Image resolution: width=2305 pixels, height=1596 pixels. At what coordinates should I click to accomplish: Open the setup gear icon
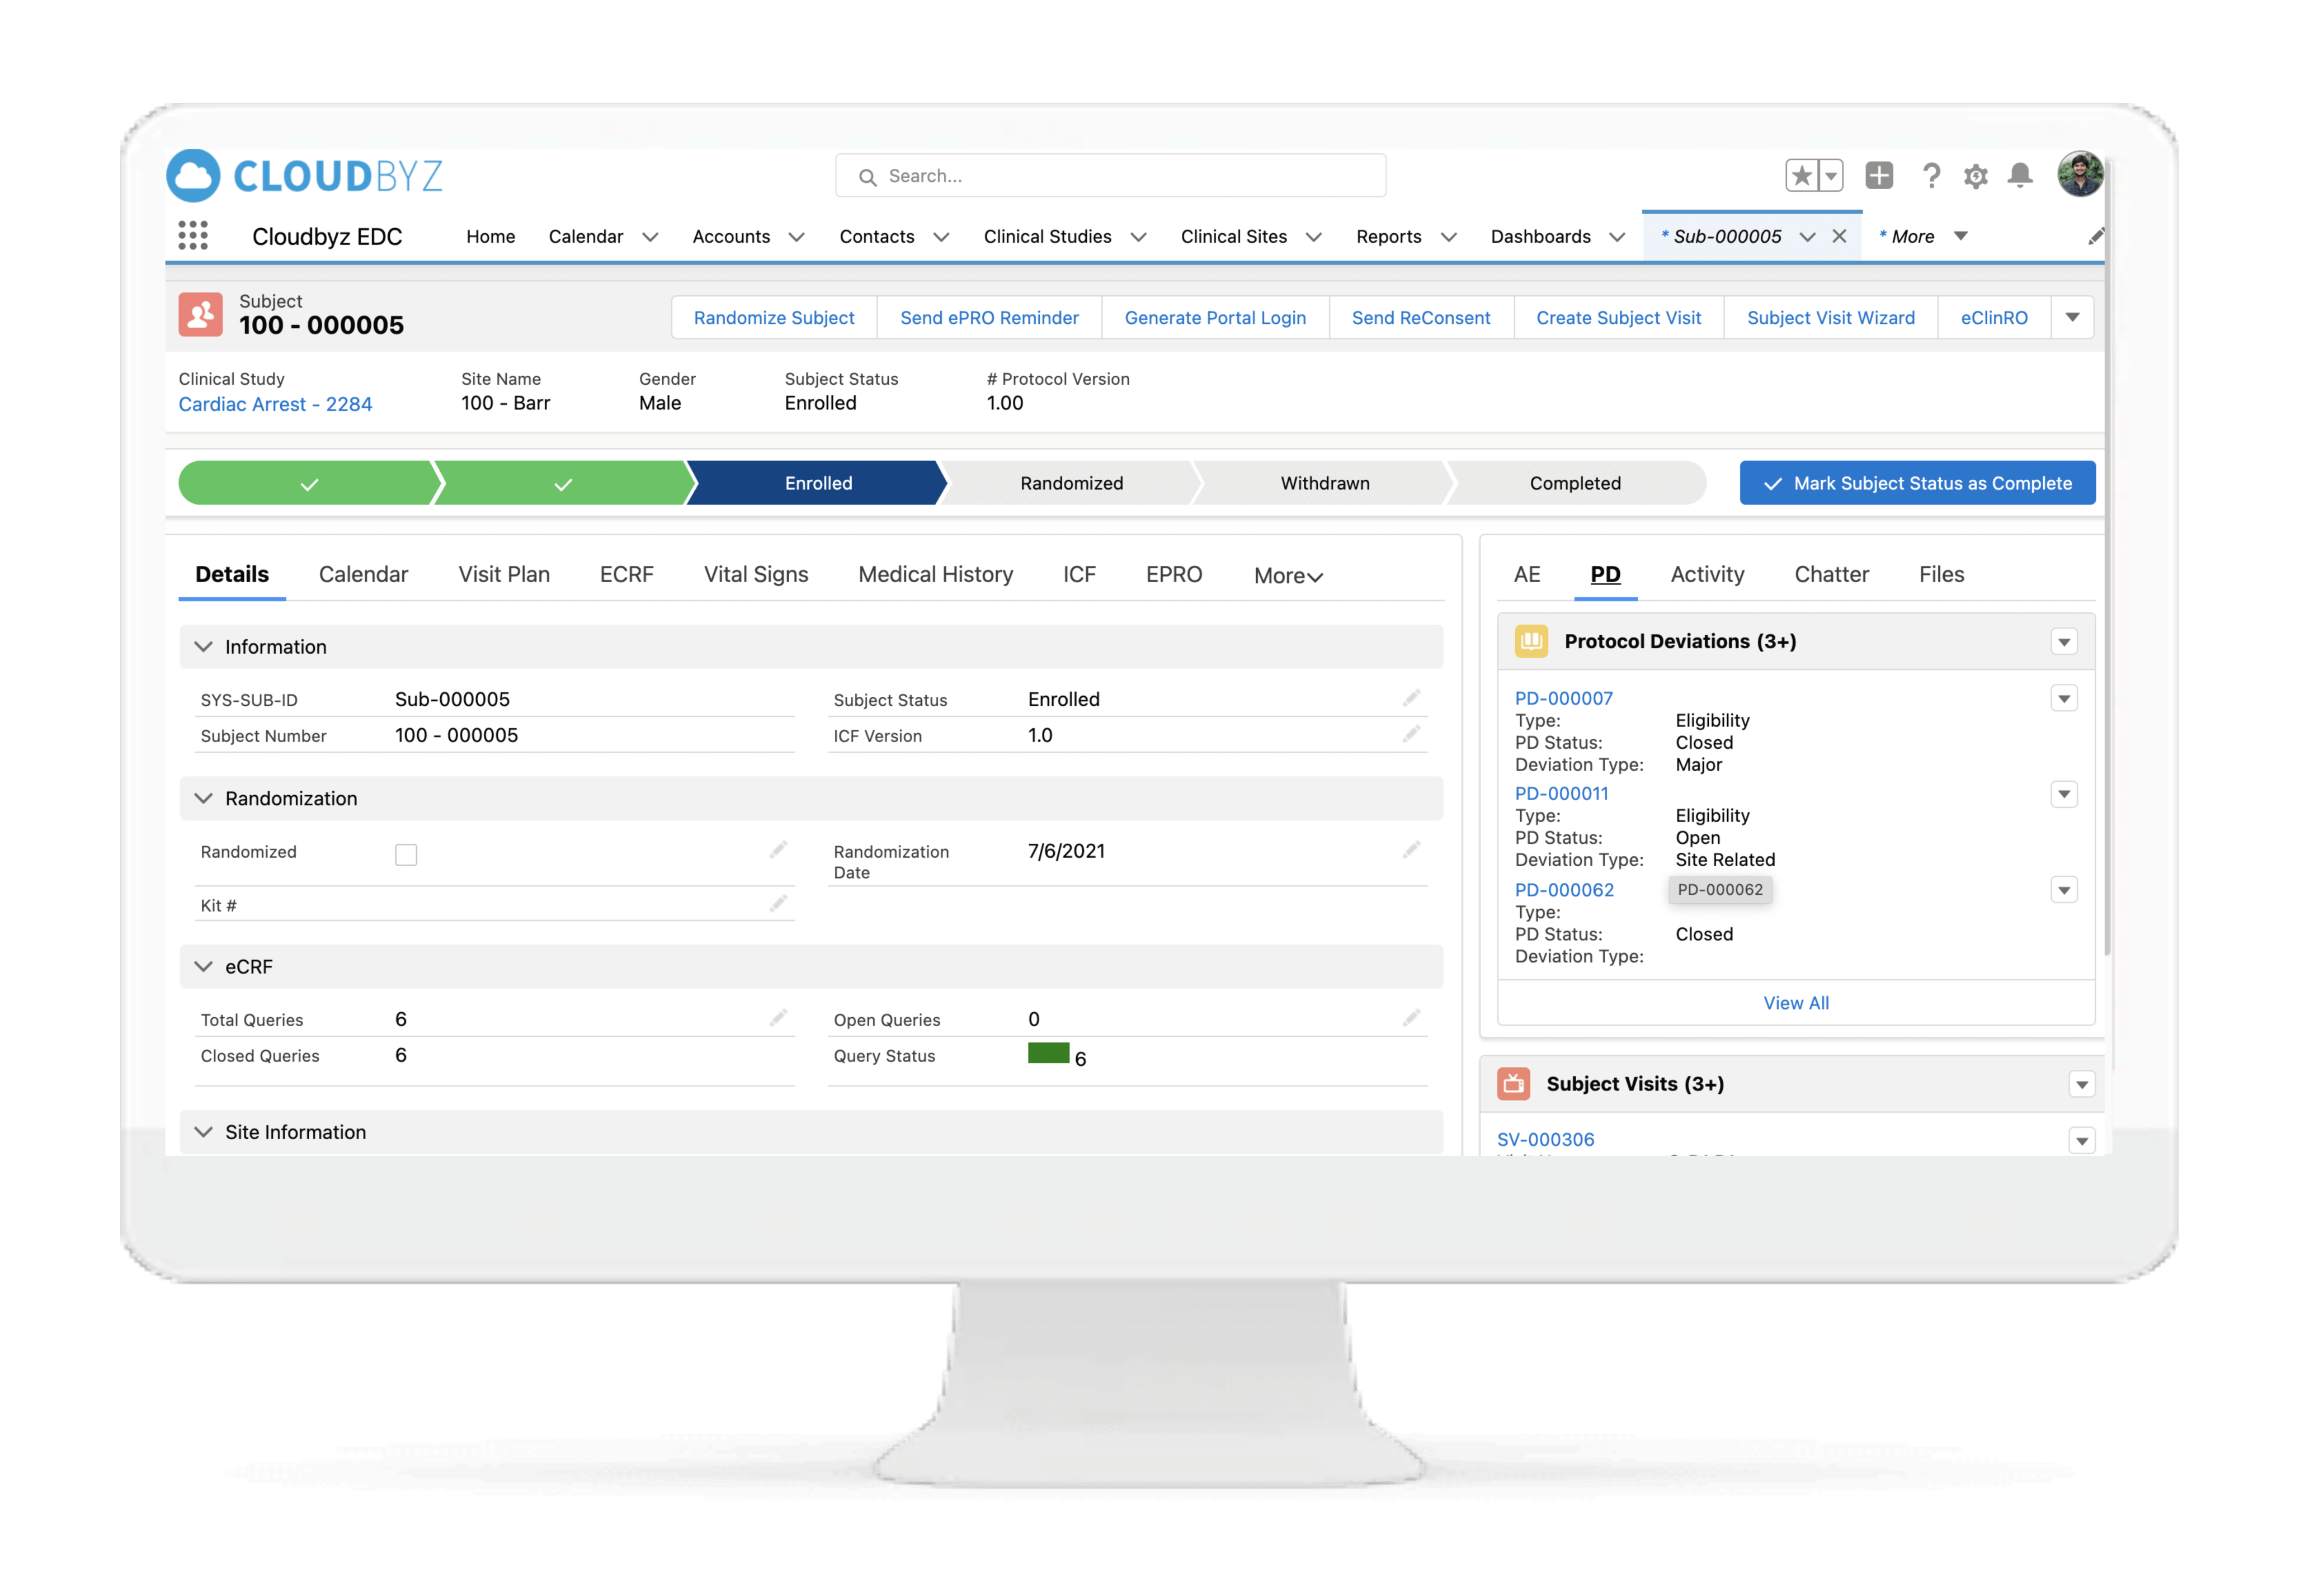click(1975, 177)
